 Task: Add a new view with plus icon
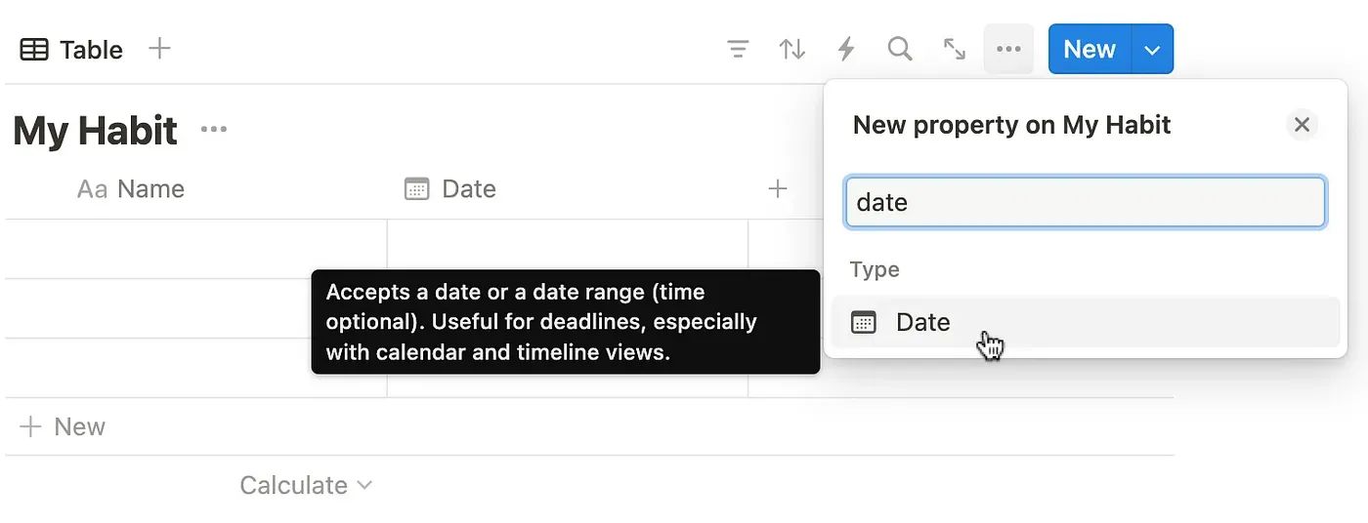159,48
